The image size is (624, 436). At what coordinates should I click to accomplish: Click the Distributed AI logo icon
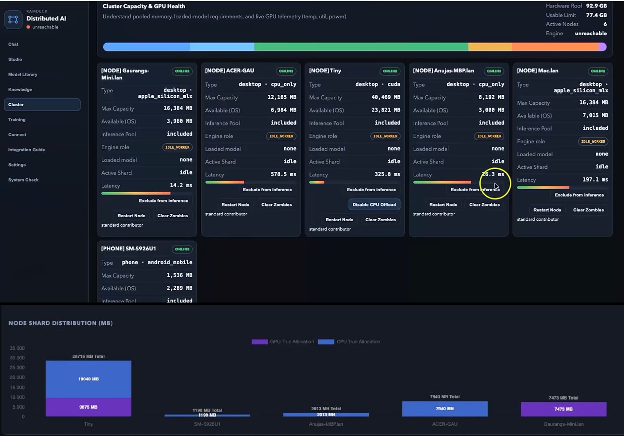pos(13,19)
